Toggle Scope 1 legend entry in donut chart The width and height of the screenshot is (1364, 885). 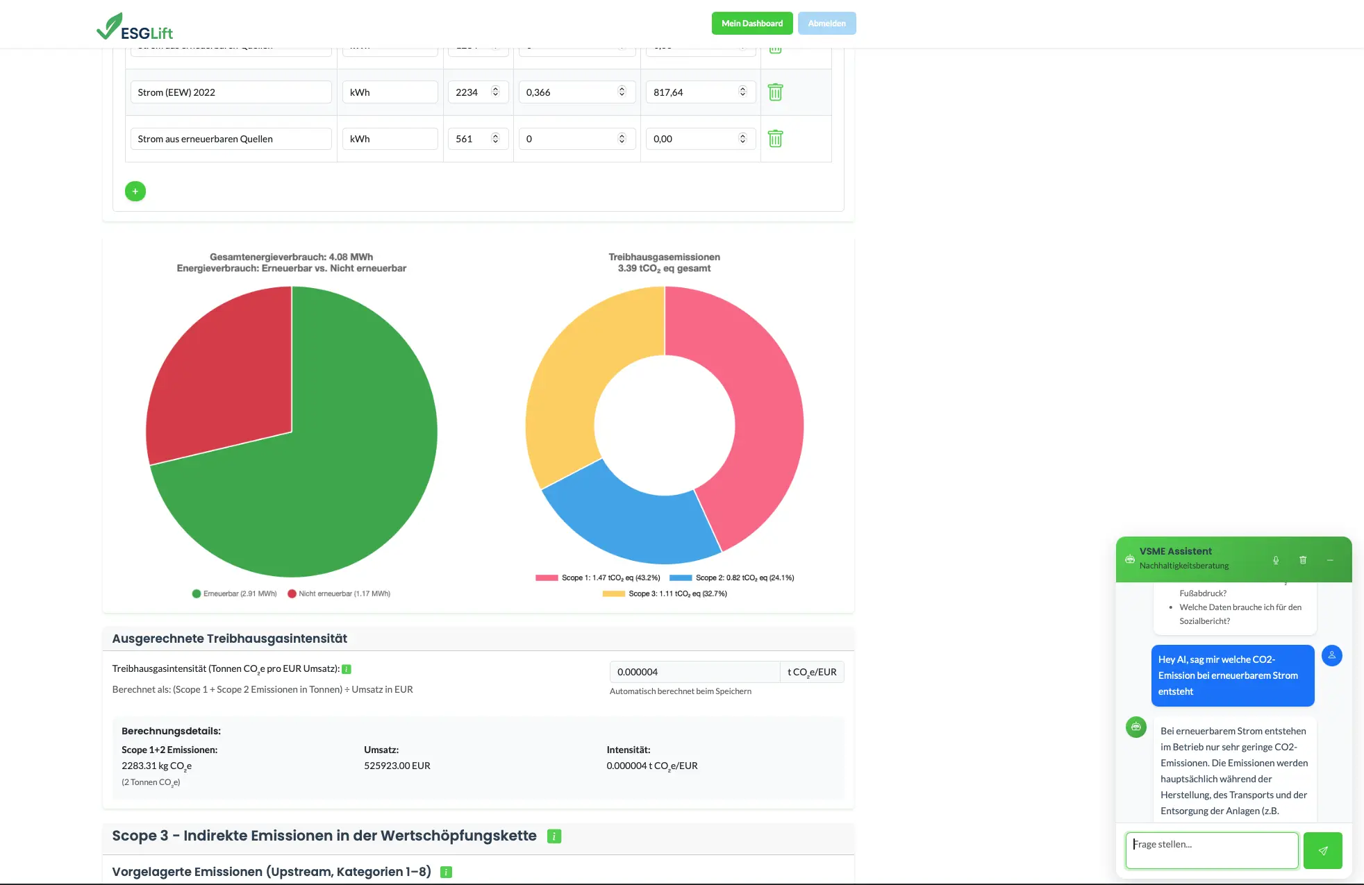[x=597, y=578]
